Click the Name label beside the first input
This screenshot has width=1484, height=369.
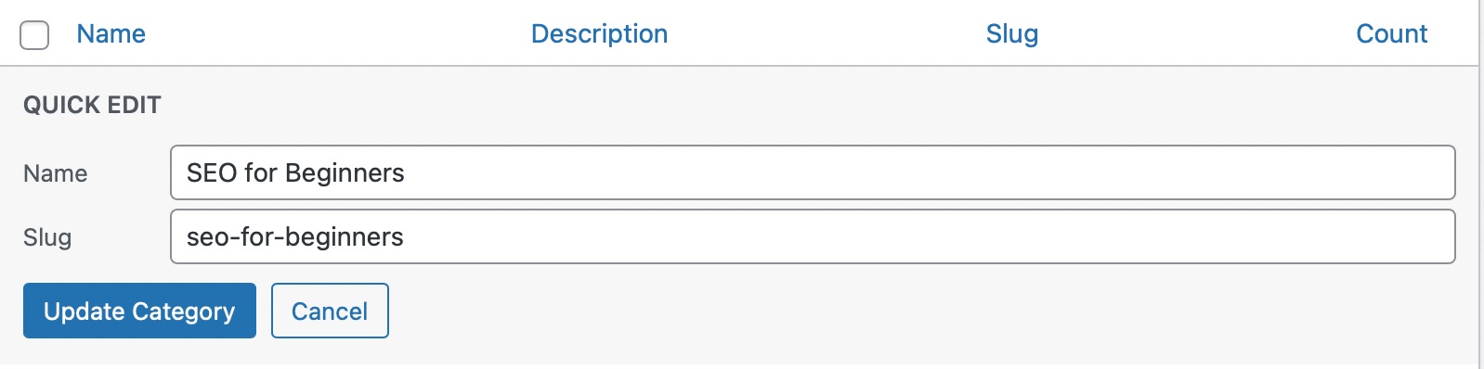click(55, 173)
